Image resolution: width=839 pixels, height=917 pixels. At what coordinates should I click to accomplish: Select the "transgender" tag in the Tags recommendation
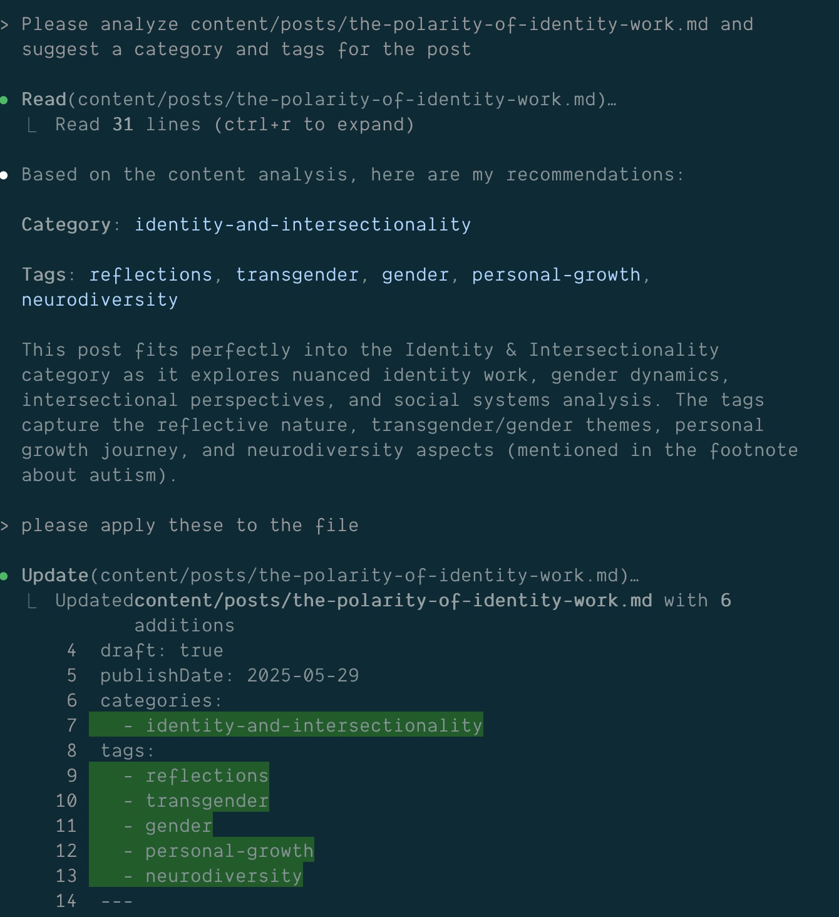click(x=297, y=275)
